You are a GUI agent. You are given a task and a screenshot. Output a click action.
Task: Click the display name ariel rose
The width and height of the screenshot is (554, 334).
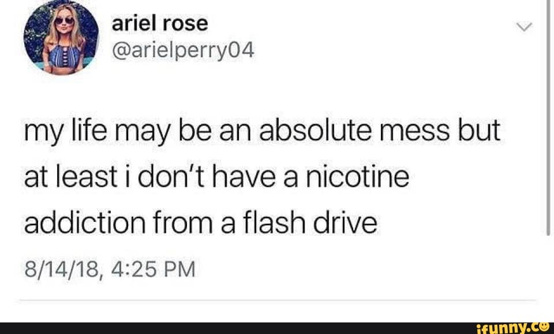[160, 24]
